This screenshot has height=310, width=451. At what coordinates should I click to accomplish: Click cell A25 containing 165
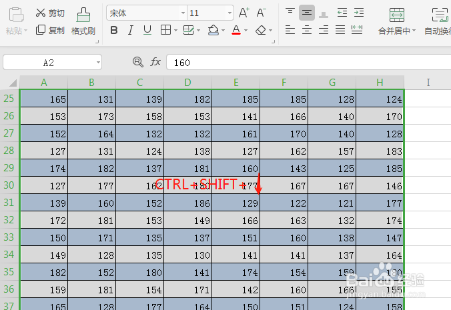pyautogui.click(x=44, y=99)
